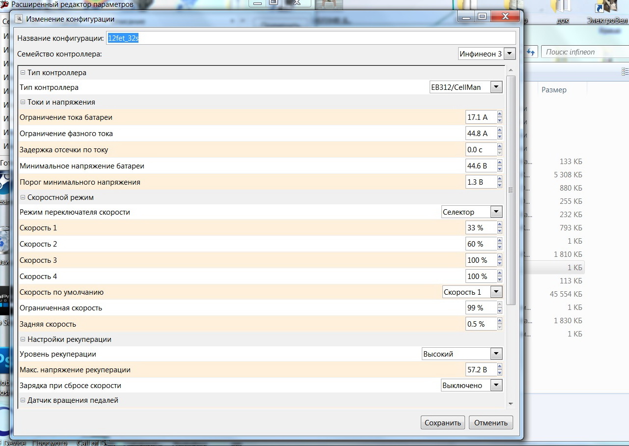The width and height of the screenshot is (629, 446).
Task: Lower Макс. напряжение рекуперации with down arrow
Action: click(x=500, y=373)
